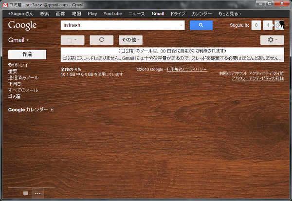292x201 pixels.
Task: Click the blue search magnifier button
Action: [x=201, y=25]
